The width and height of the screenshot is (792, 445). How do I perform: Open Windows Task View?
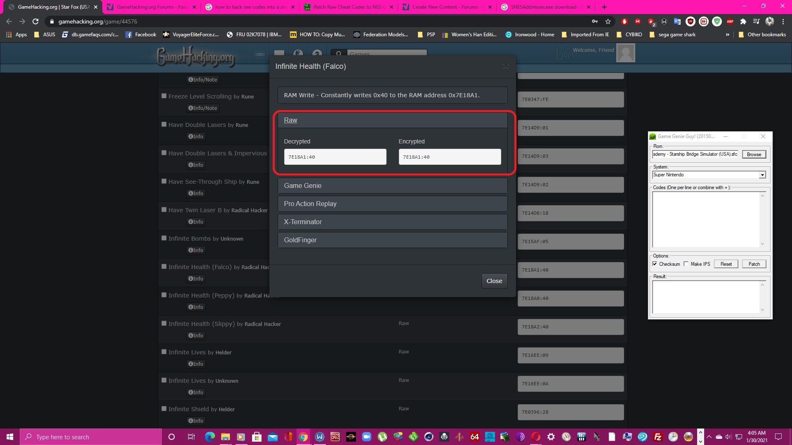[191, 437]
